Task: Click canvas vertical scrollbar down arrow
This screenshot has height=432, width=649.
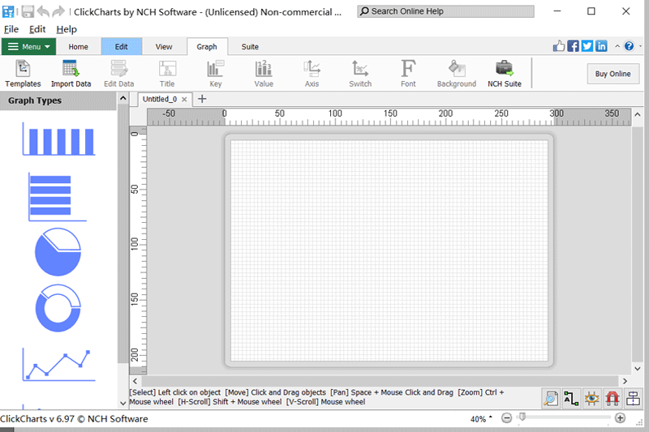Action: point(638,369)
